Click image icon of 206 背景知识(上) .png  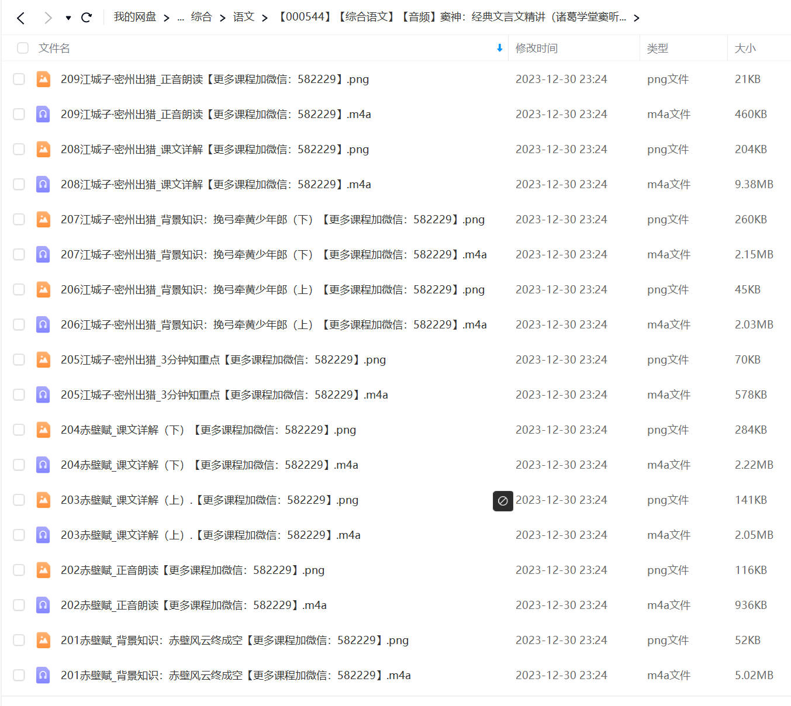pyautogui.click(x=43, y=289)
